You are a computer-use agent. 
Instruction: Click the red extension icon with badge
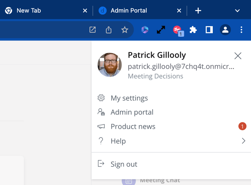click(177, 30)
